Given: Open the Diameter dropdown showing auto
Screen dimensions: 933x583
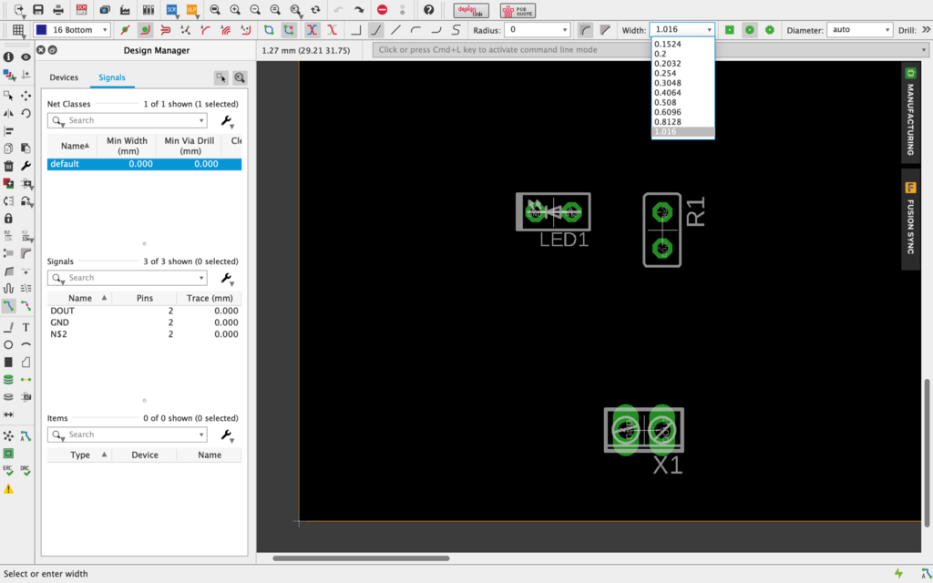Looking at the screenshot, I should (860, 30).
